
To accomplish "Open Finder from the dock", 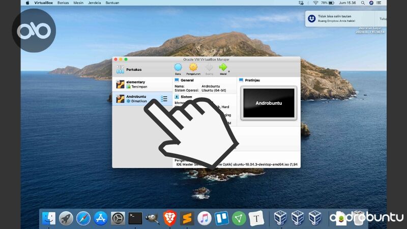I will tap(48, 218).
